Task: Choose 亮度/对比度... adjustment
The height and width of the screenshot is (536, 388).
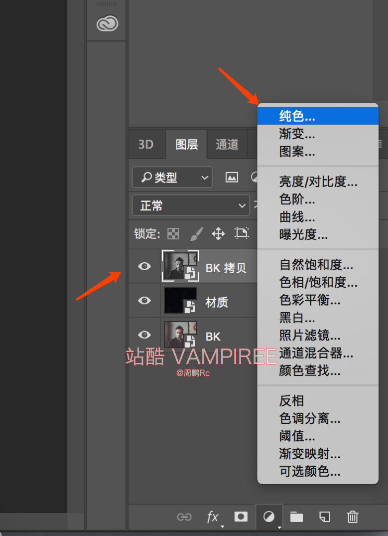Action: tap(318, 181)
